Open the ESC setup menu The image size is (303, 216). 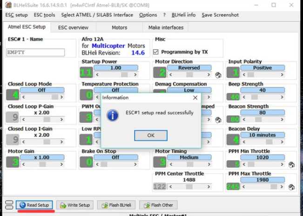(x=16, y=15)
